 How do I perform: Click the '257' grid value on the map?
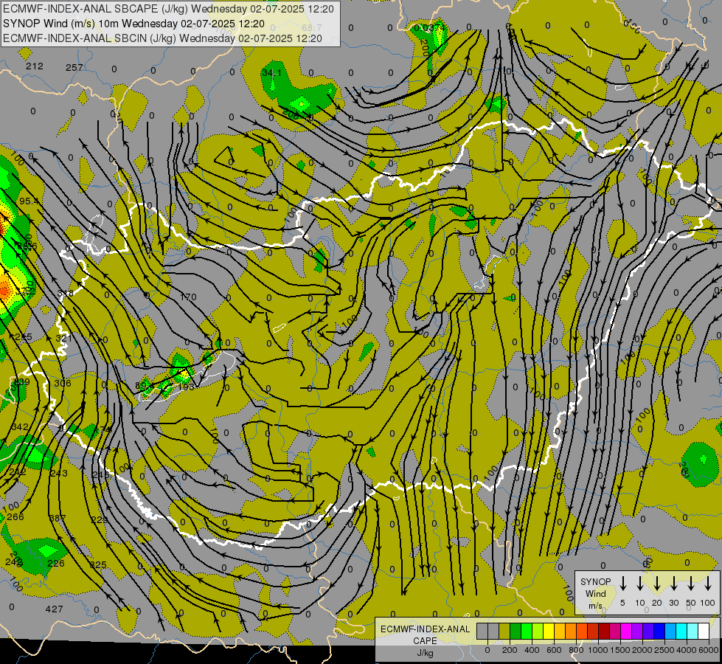[x=74, y=68]
